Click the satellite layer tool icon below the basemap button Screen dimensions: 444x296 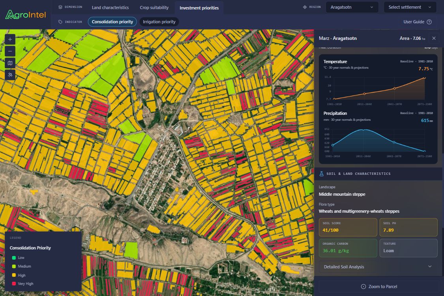click(x=10, y=75)
